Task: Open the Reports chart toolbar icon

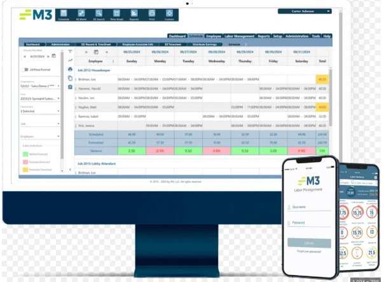Action: pyautogui.click(x=134, y=15)
